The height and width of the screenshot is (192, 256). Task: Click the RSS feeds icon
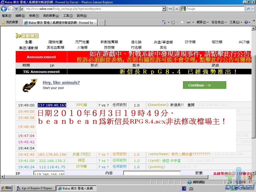173,22
